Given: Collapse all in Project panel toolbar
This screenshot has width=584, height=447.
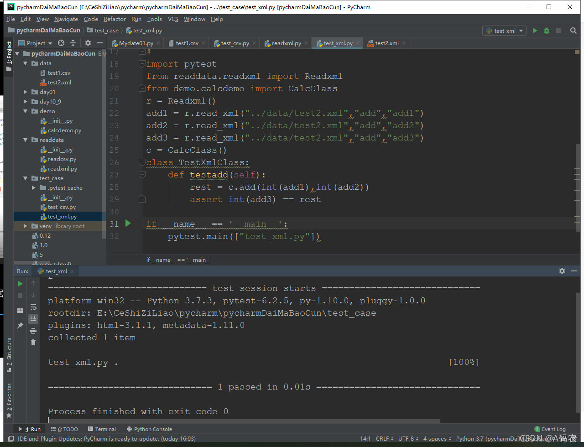Looking at the screenshot, I should (73, 43).
